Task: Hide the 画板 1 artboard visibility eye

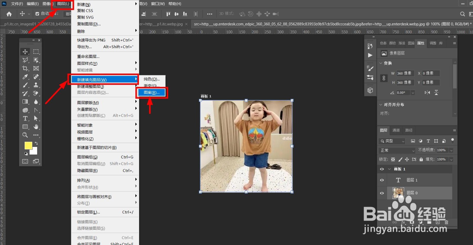Action: pos(382,169)
